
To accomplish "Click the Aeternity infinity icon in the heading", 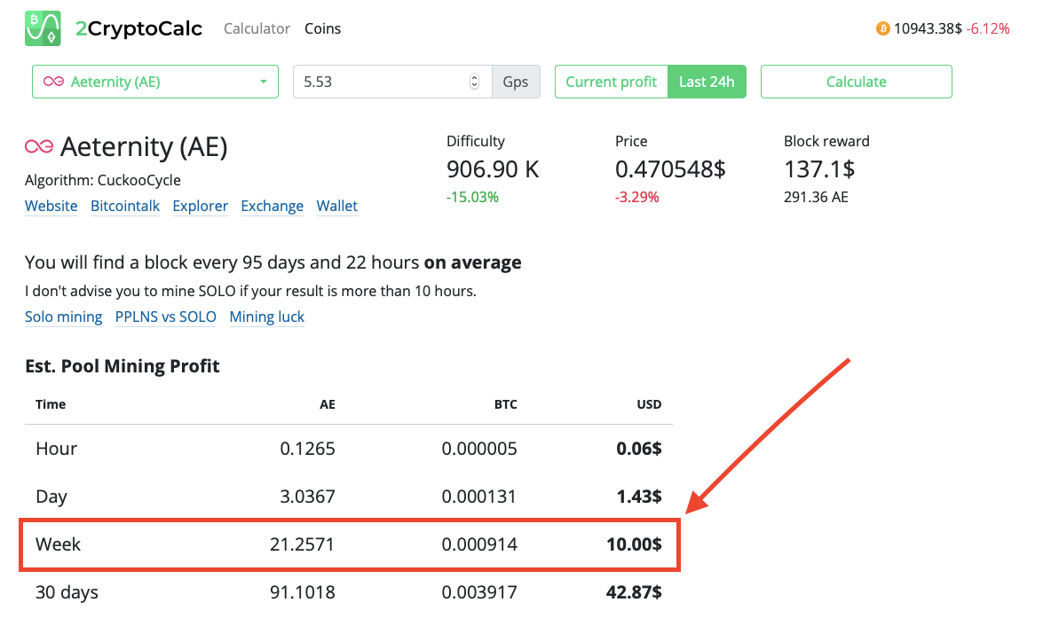I will point(39,147).
